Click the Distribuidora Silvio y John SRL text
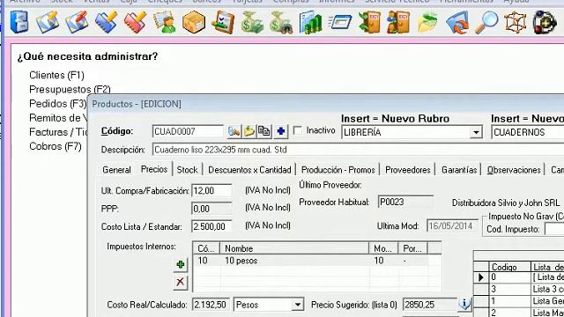 (x=506, y=203)
